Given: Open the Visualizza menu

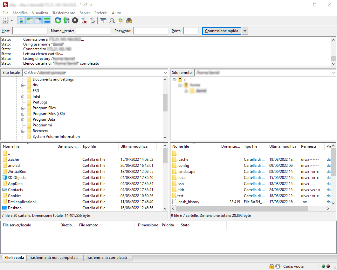Looking at the screenshot, I should 40,13.
